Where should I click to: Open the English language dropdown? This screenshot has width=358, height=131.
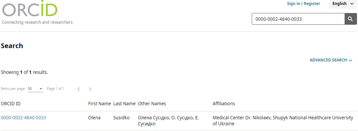[x=343, y=4]
